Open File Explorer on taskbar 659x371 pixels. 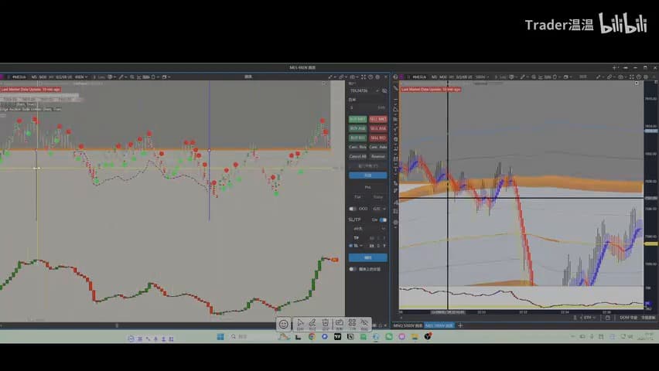(415, 336)
